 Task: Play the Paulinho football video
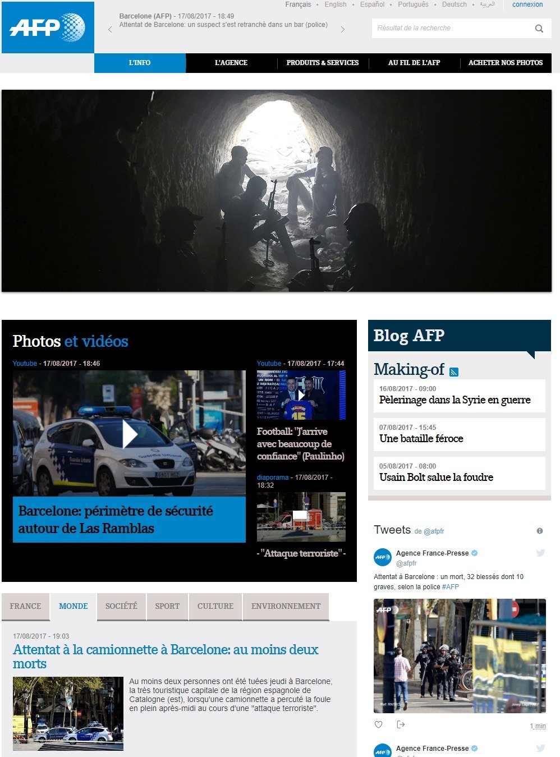[301, 395]
